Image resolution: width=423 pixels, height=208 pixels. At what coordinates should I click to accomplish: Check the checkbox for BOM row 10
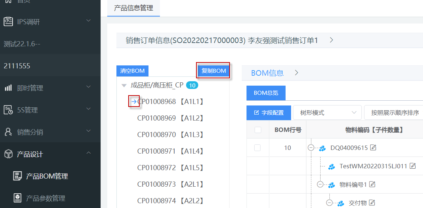258,148
